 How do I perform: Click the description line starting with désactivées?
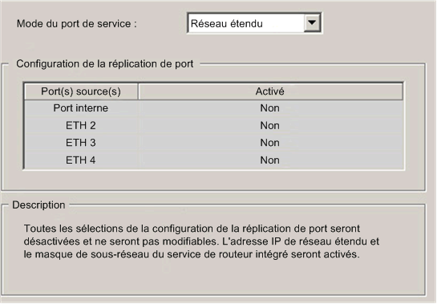[x=201, y=241]
